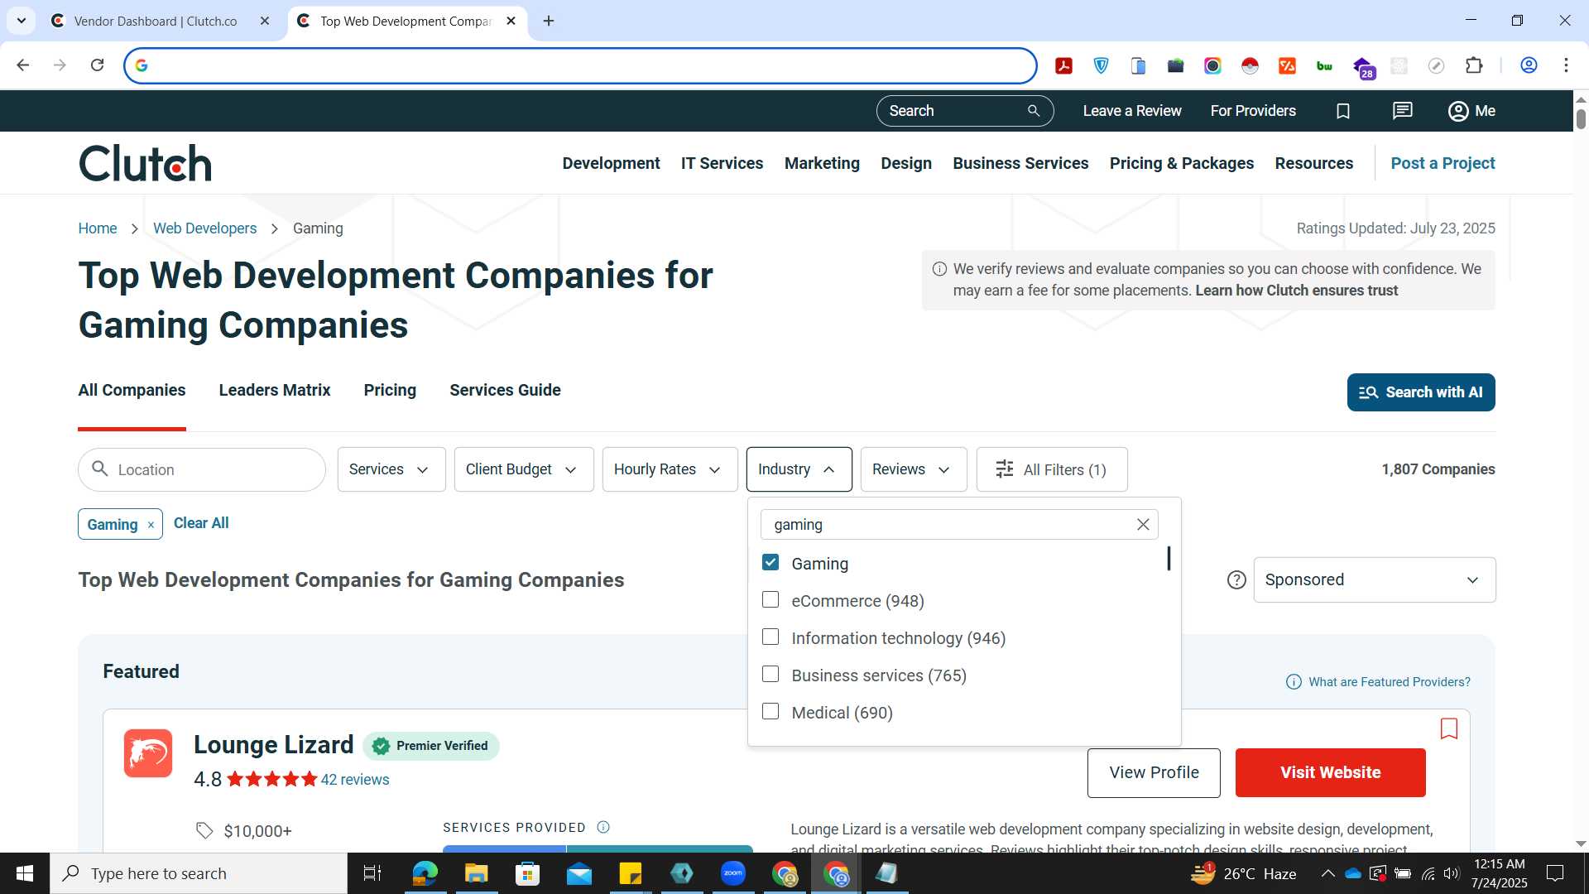Open the Development menu
The width and height of the screenshot is (1589, 894).
(611, 163)
